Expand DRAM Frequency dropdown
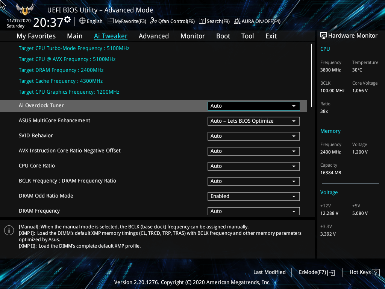Viewport: 385px width, 289px height. click(x=254, y=211)
